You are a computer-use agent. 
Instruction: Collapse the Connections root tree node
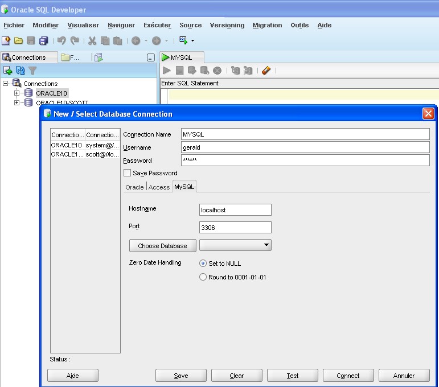(x=6, y=83)
